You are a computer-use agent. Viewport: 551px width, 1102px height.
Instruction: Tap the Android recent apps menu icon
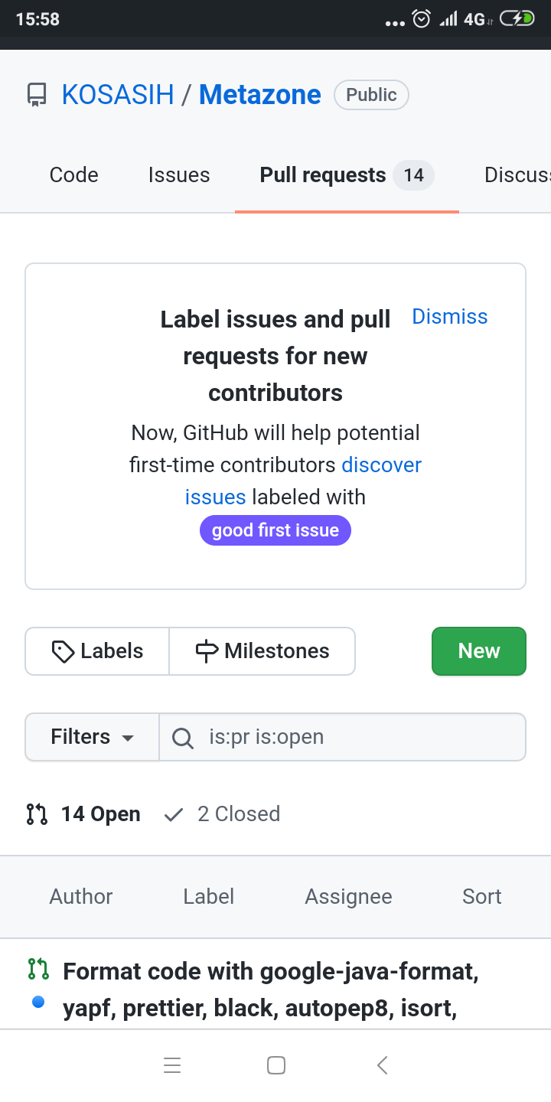[172, 1065]
